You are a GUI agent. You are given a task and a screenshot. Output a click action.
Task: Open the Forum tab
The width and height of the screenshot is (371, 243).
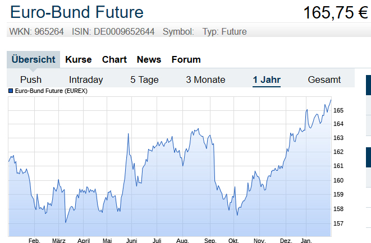point(186,59)
